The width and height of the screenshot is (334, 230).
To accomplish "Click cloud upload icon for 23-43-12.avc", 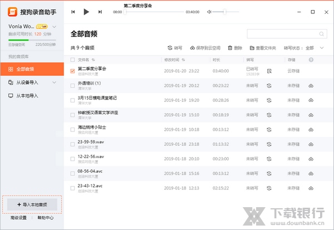I will point(311,187).
